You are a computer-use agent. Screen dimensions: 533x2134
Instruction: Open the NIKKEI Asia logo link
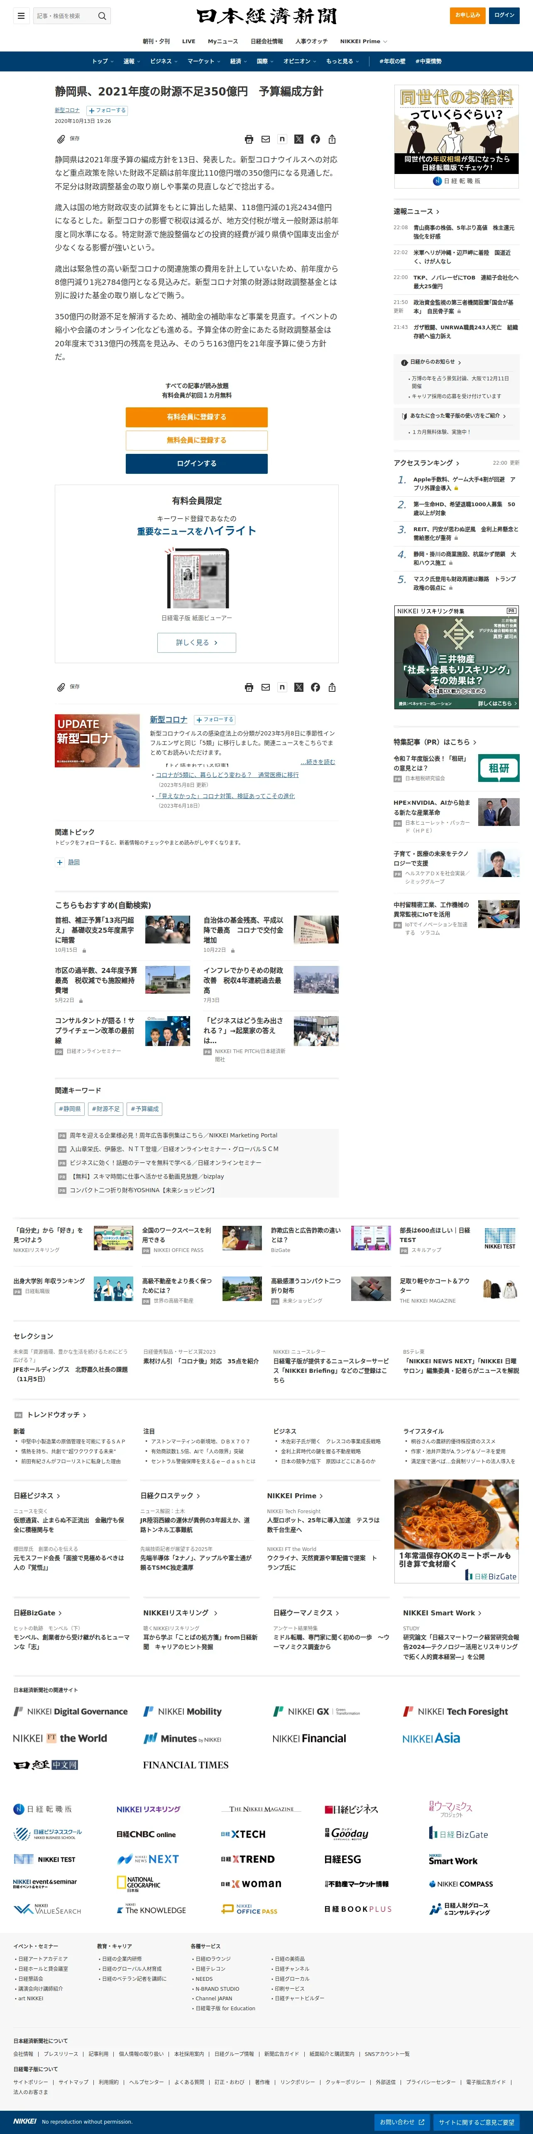pyautogui.click(x=431, y=1738)
